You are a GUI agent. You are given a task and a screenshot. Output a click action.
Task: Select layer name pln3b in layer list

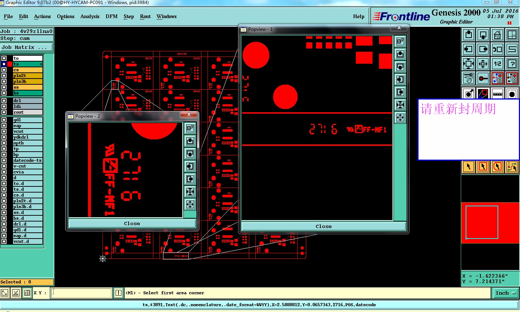(28, 81)
